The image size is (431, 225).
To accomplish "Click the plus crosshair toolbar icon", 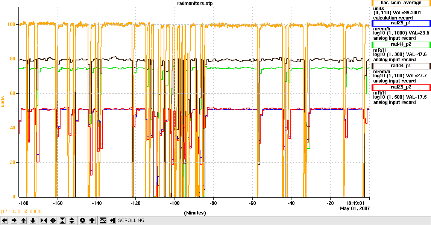I will (x=92, y=220).
